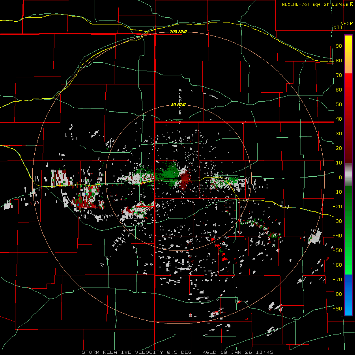Click the 50 value on velocity scale
This screenshot has width=355, height=355.
coord(339,105)
